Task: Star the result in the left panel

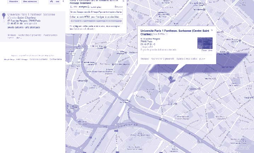Action: 4,21
